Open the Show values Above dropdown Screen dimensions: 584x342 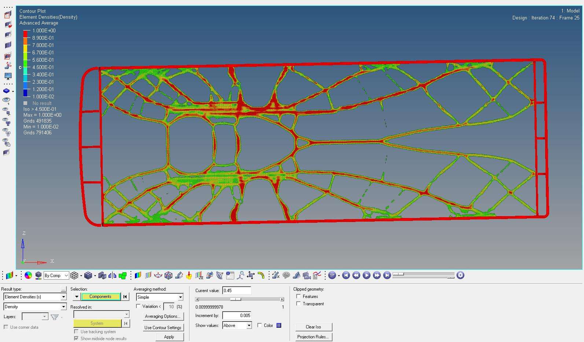point(237,325)
